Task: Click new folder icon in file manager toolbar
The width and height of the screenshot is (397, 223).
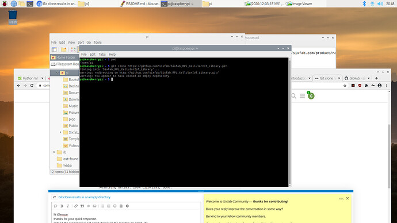Action: pos(63,49)
